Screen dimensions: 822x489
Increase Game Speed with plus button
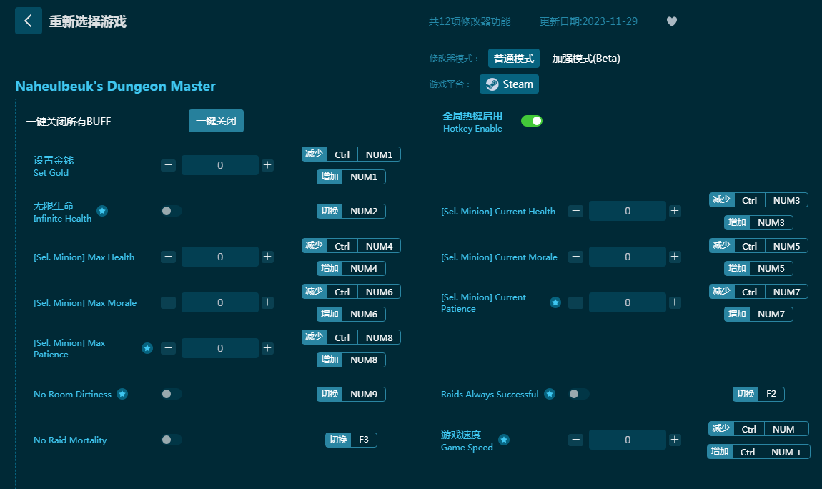pyautogui.click(x=675, y=440)
